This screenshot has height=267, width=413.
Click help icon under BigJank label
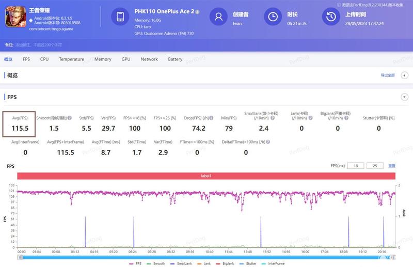346,118
